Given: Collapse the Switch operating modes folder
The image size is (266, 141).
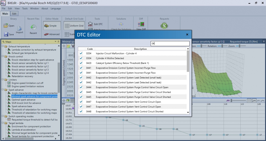Looking at the screenshot, I should click(x=3, y=116).
